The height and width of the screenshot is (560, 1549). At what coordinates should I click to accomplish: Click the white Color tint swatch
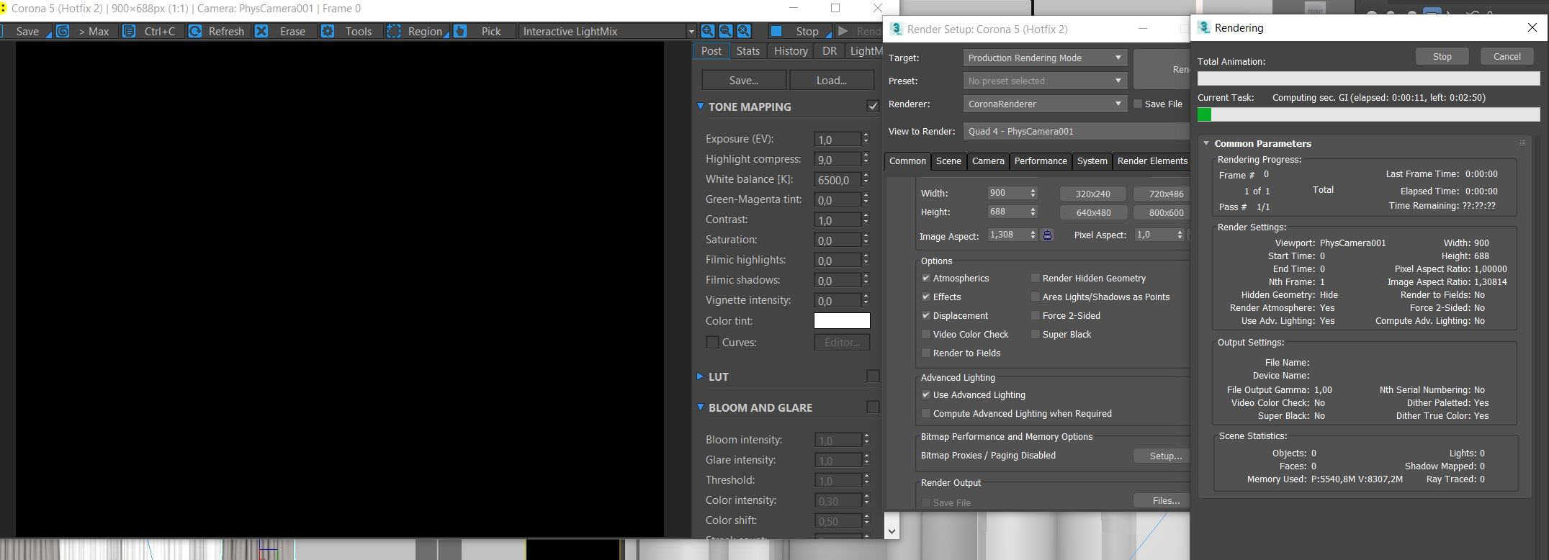(x=842, y=321)
